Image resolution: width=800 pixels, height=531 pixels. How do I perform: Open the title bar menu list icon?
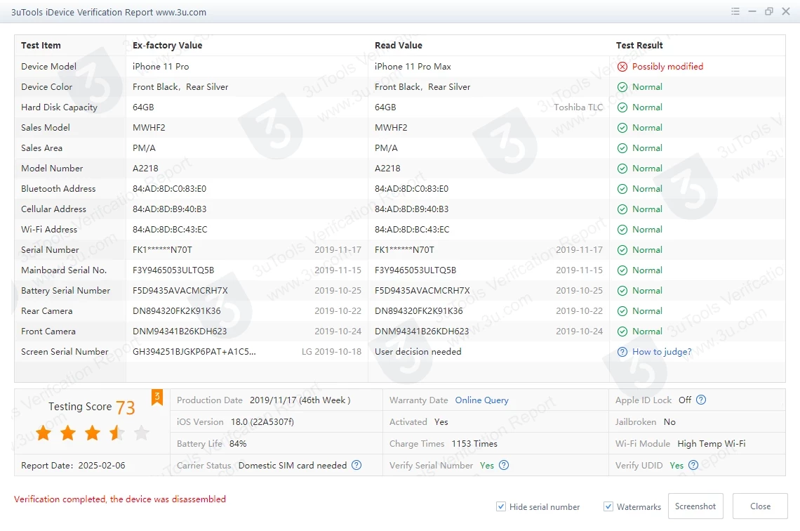(x=735, y=11)
